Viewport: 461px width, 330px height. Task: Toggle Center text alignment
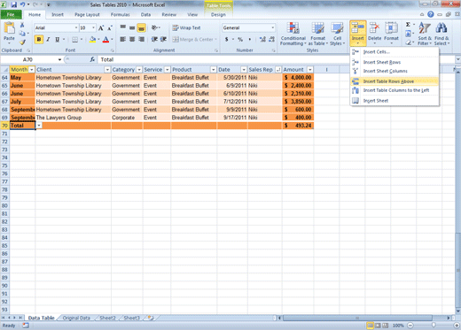click(x=132, y=39)
